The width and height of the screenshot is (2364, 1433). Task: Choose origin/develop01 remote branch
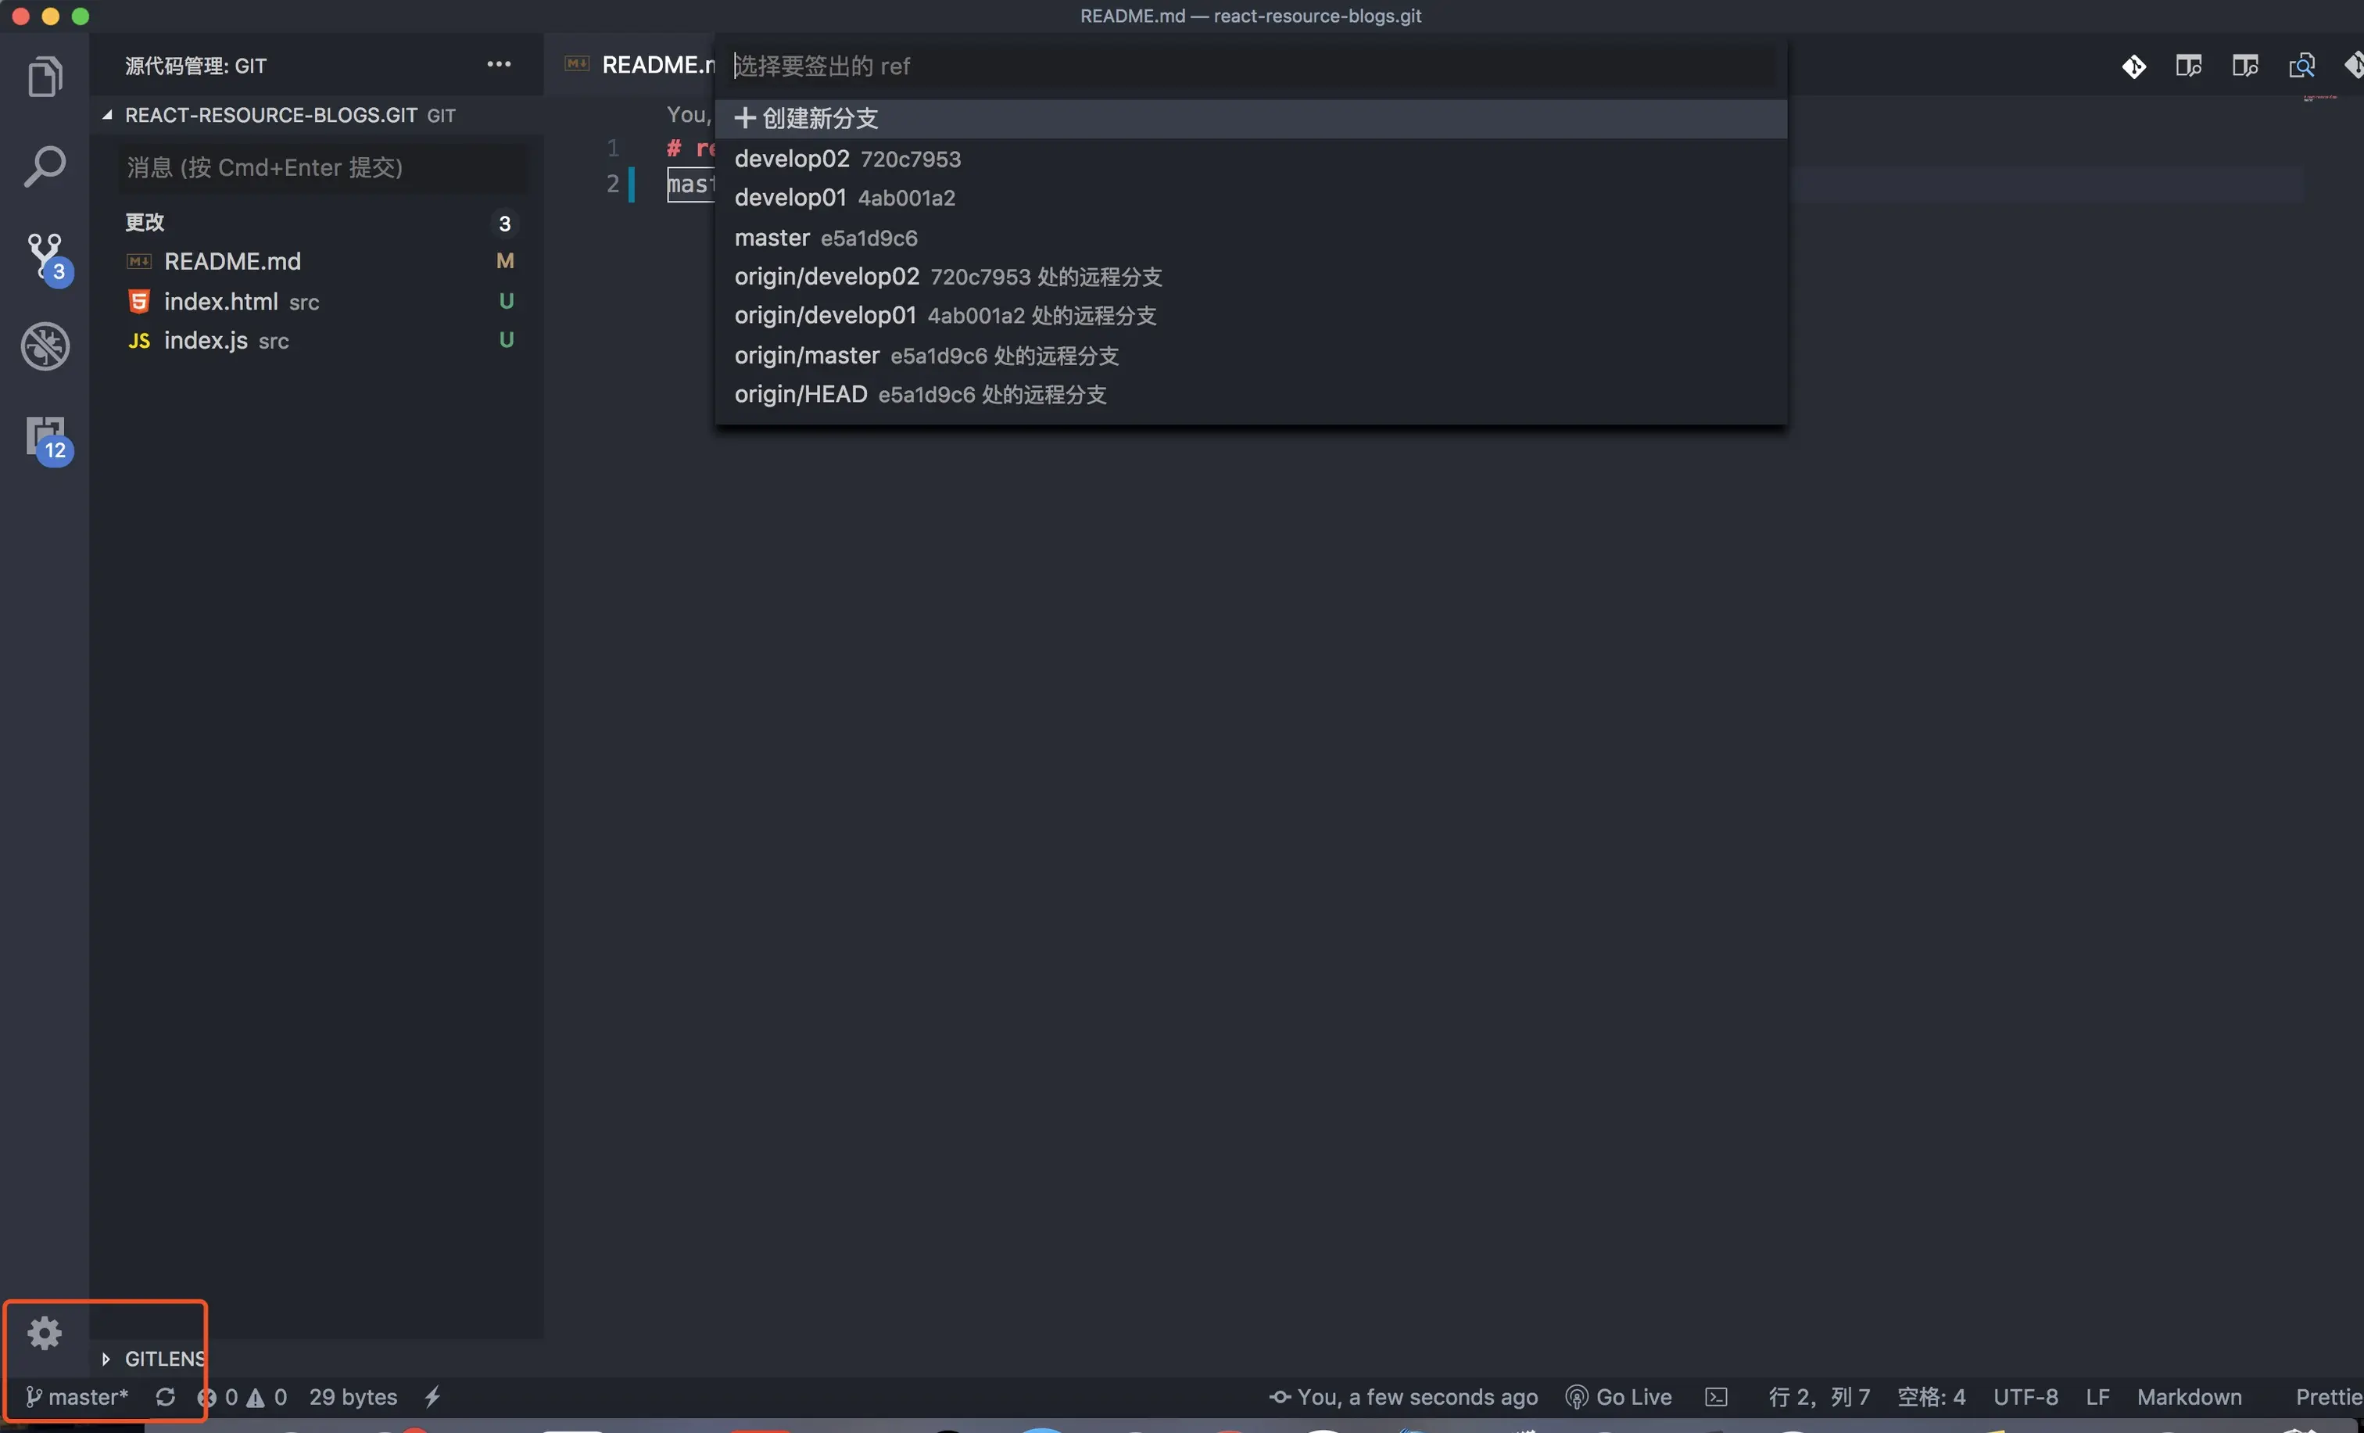[825, 316]
